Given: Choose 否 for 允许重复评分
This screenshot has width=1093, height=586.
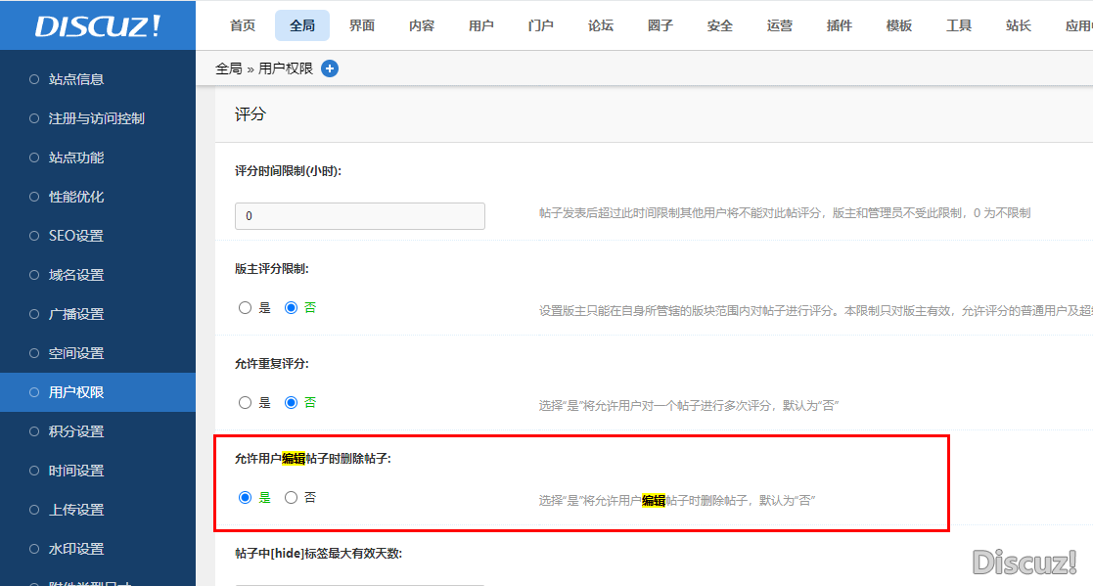Looking at the screenshot, I should click(291, 402).
